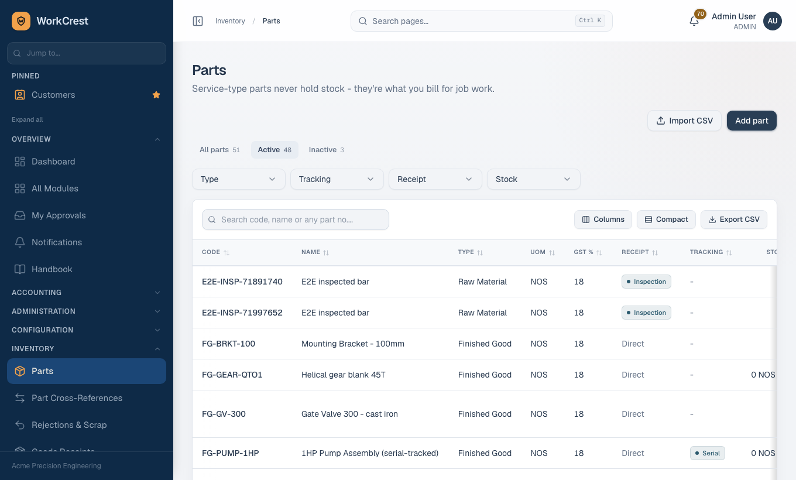796x480 pixels.
Task: Open the Type filter dropdown
Action: coord(239,179)
